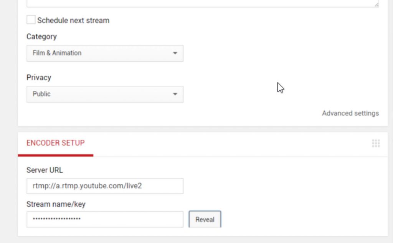
Task: Open the Category dropdown showing Film & Animation
Action: pos(105,53)
